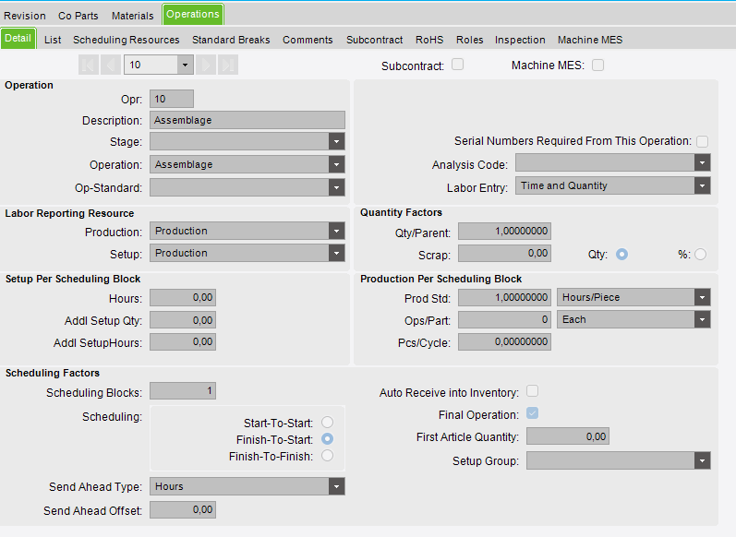Switch to the Co Parts tab
Viewport: 736px width, 537px height.
coord(78,16)
